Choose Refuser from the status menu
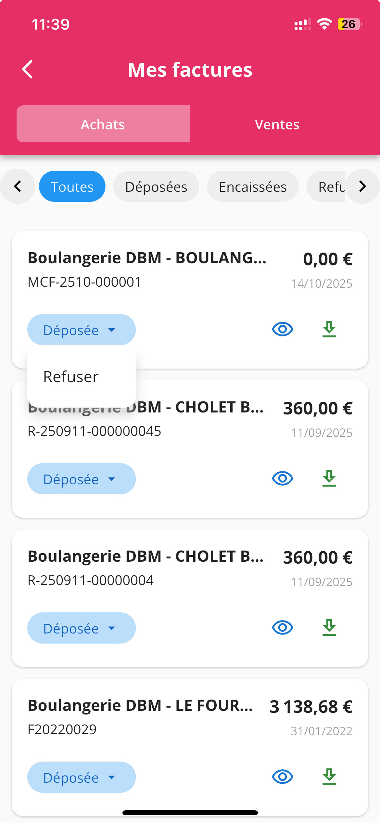 (x=71, y=377)
